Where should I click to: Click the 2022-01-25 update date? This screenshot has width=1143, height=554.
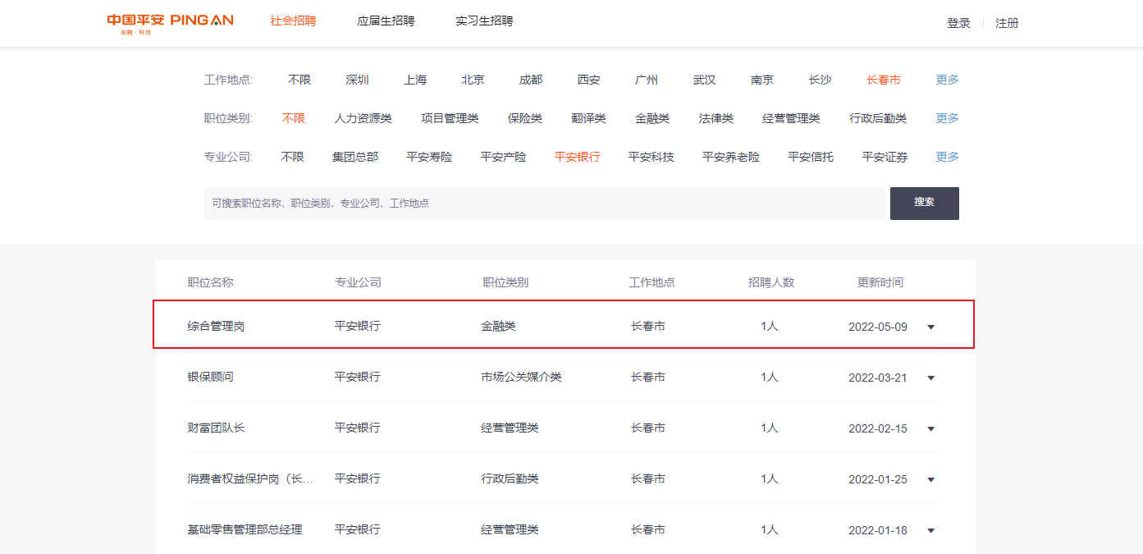click(878, 479)
